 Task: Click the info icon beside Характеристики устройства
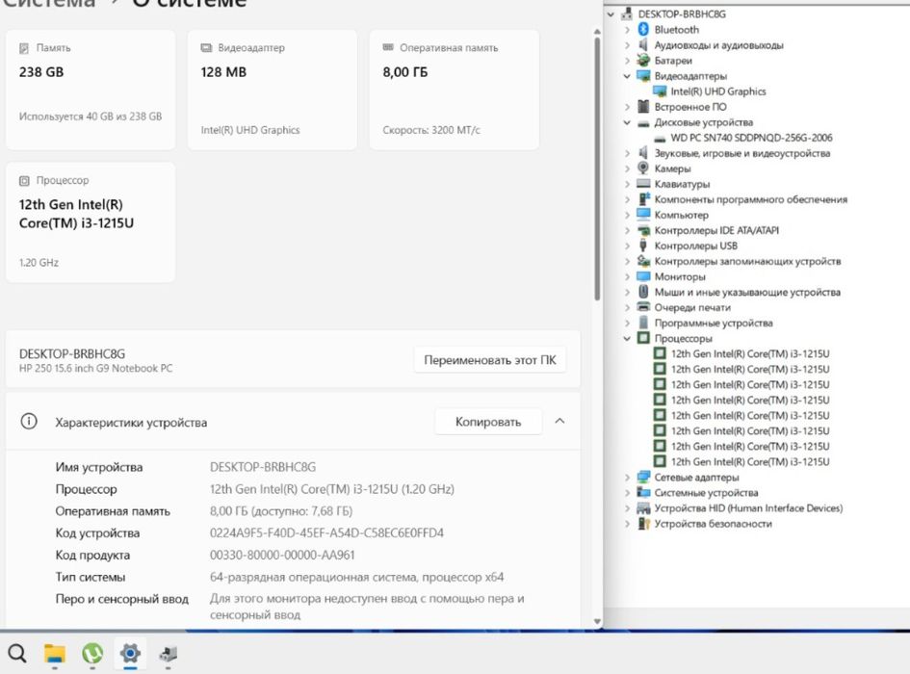(x=29, y=422)
